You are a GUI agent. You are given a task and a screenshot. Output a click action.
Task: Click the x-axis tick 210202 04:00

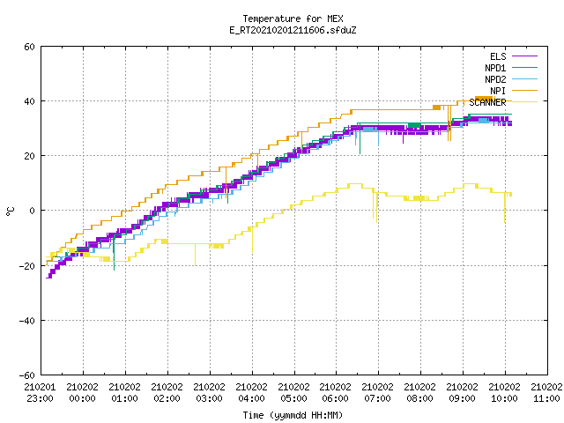pos(251,393)
